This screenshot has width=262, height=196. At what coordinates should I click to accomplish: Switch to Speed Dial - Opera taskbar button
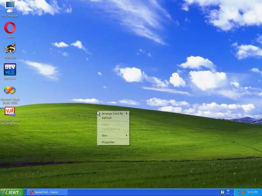click(48, 192)
